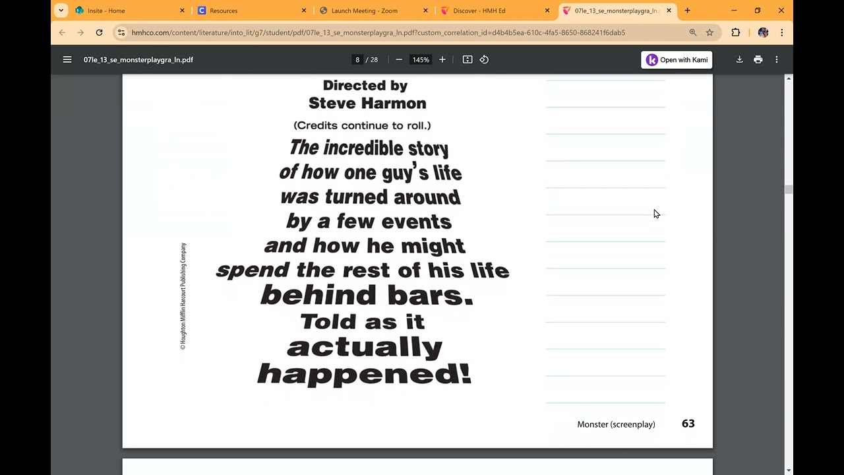Click the word 'happened!'
The image size is (844, 475).
364,374
